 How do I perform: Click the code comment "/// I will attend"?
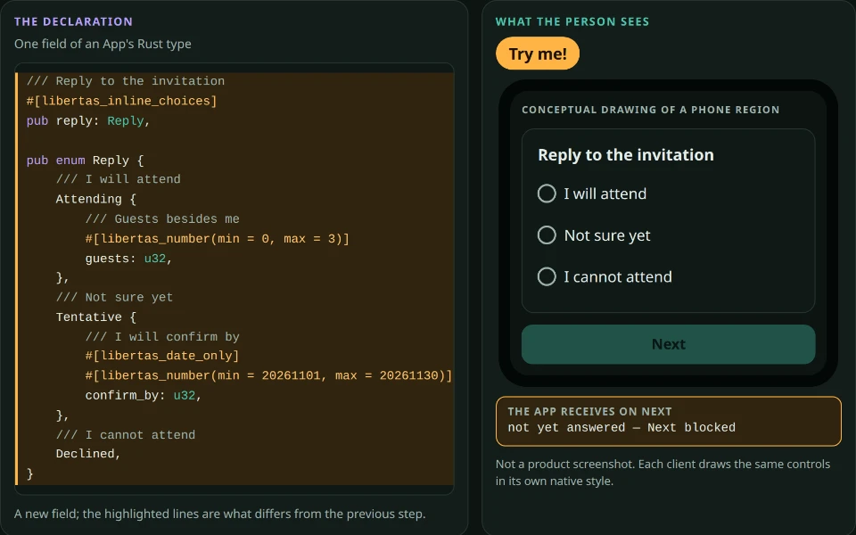coord(118,179)
